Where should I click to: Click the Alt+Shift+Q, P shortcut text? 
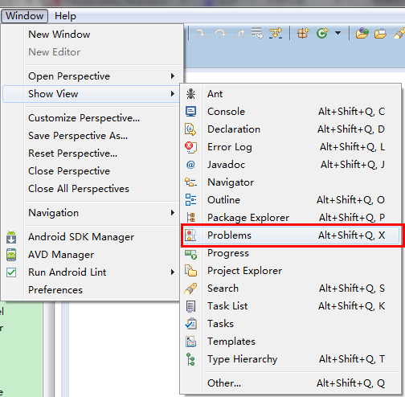point(352,218)
